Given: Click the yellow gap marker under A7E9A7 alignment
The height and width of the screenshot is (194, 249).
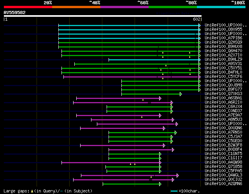Looking at the screenshot, I should [x=142, y=117].
